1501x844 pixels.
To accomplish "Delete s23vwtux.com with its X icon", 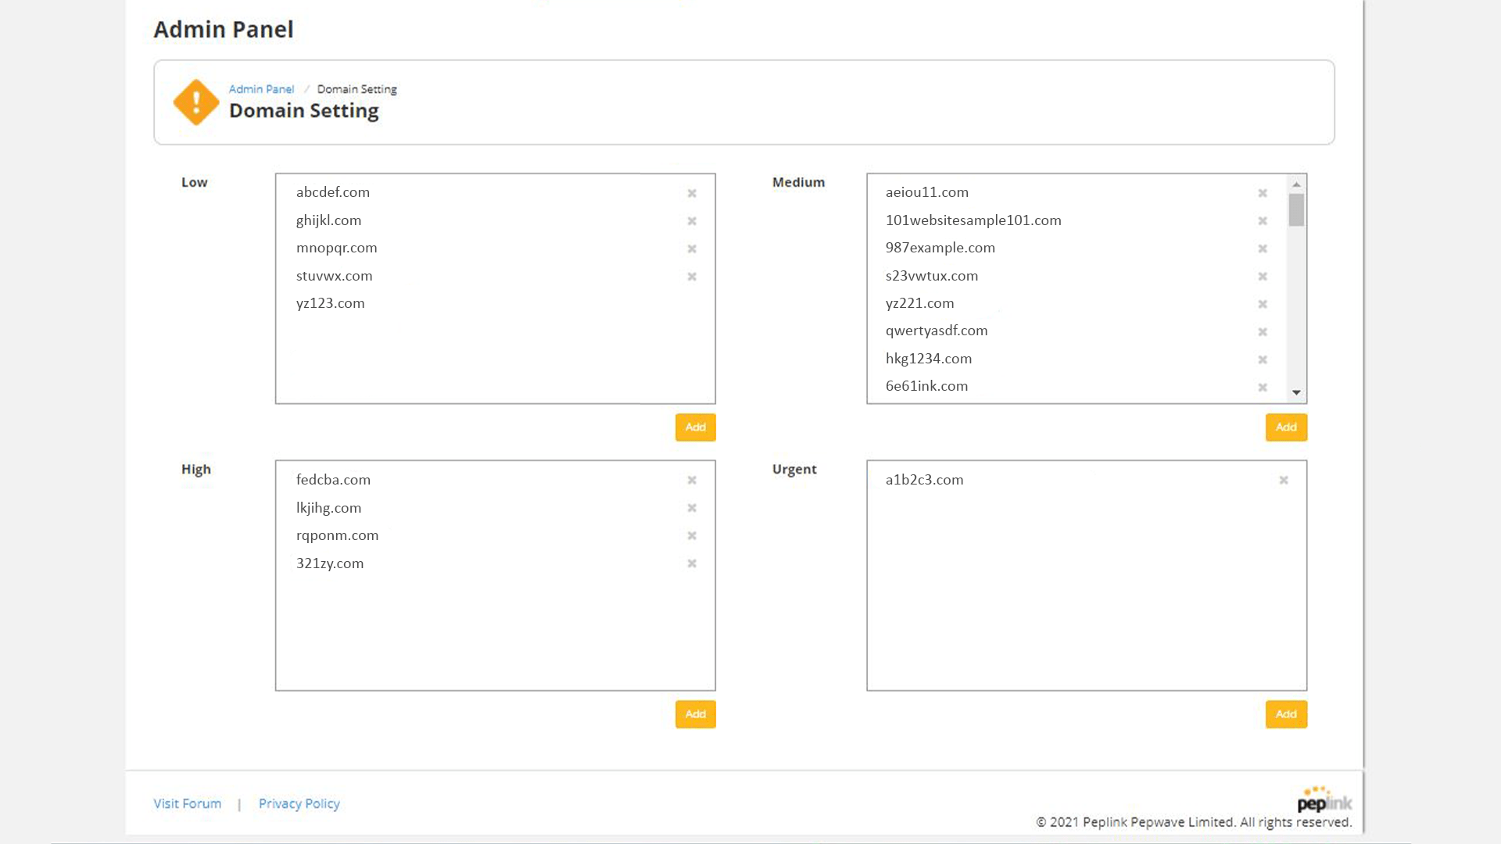I will point(1263,277).
